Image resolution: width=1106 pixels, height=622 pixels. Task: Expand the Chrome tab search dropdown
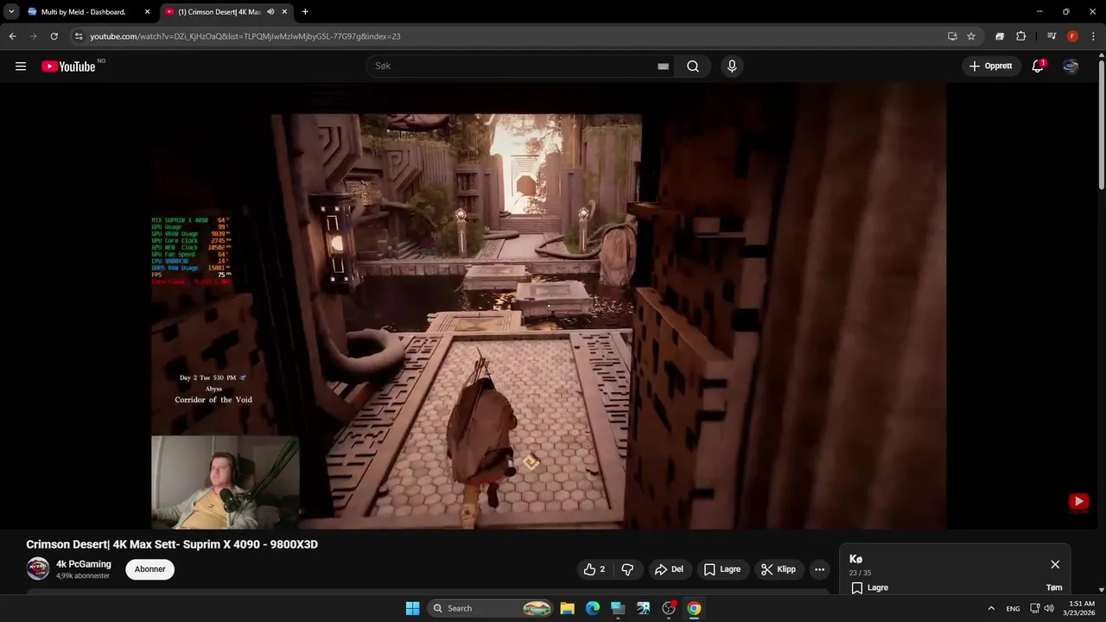tap(11, 12)
